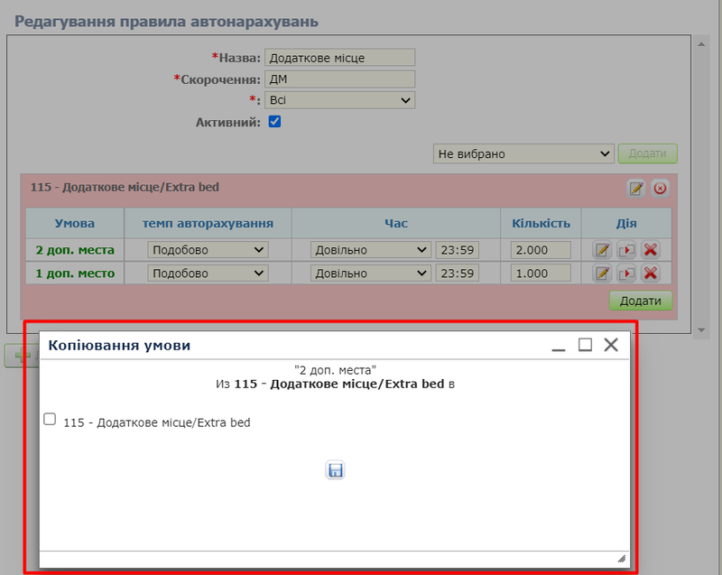Remove the "1 доп. место" condition row

coord(649,274)
